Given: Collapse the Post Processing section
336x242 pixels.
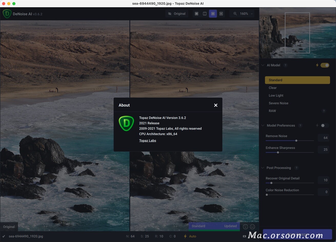Looking at the screenshot, I should pyautogui.click(x=263, y=168).
